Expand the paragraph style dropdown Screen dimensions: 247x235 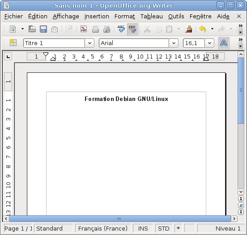[89, 43]
